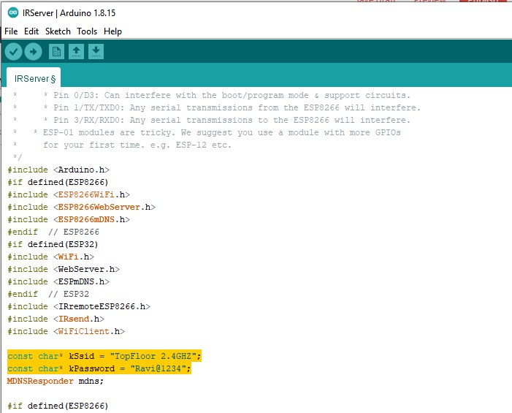This screenshot has width=512, height=413.
Task: Click the Pin 1/TX/TXD0 comment line
Action: pos(216,107)
